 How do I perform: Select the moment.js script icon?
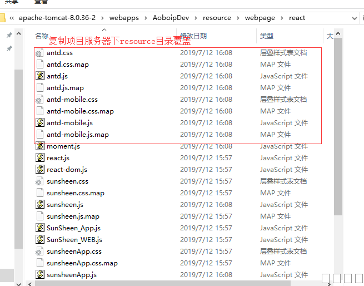(39, 146)
